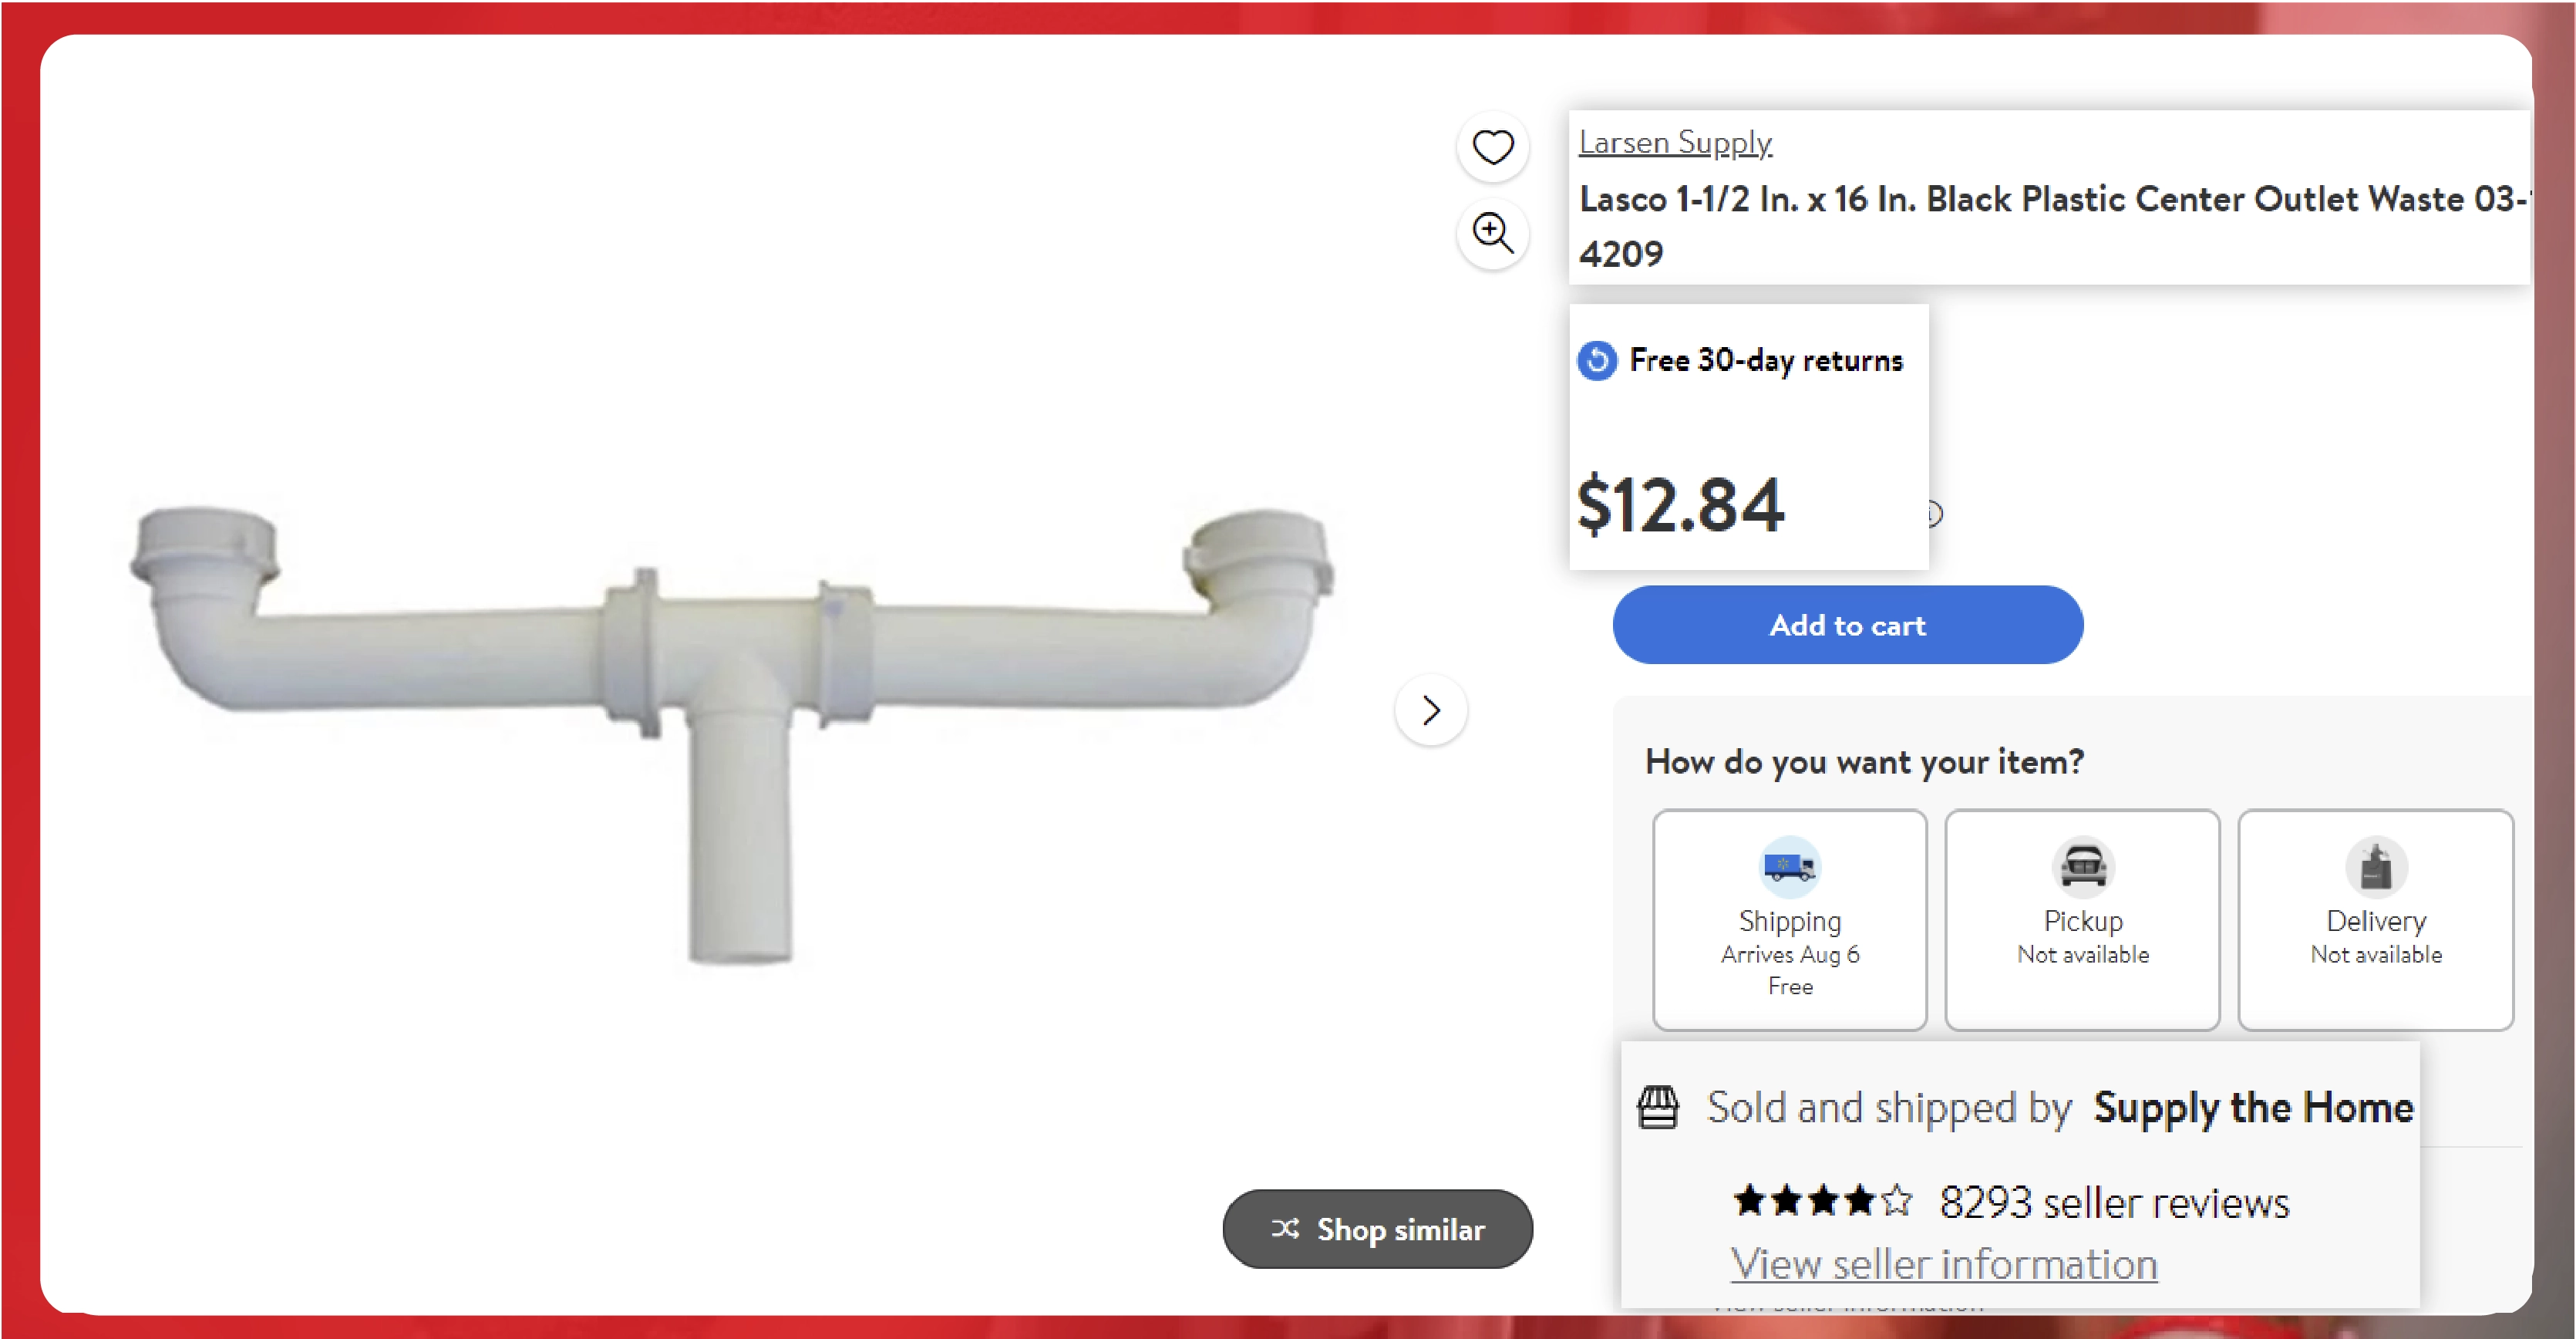Click the heart/wishlist icon
This screenshot has height=1339, width=2576.
click(1494, 145)
